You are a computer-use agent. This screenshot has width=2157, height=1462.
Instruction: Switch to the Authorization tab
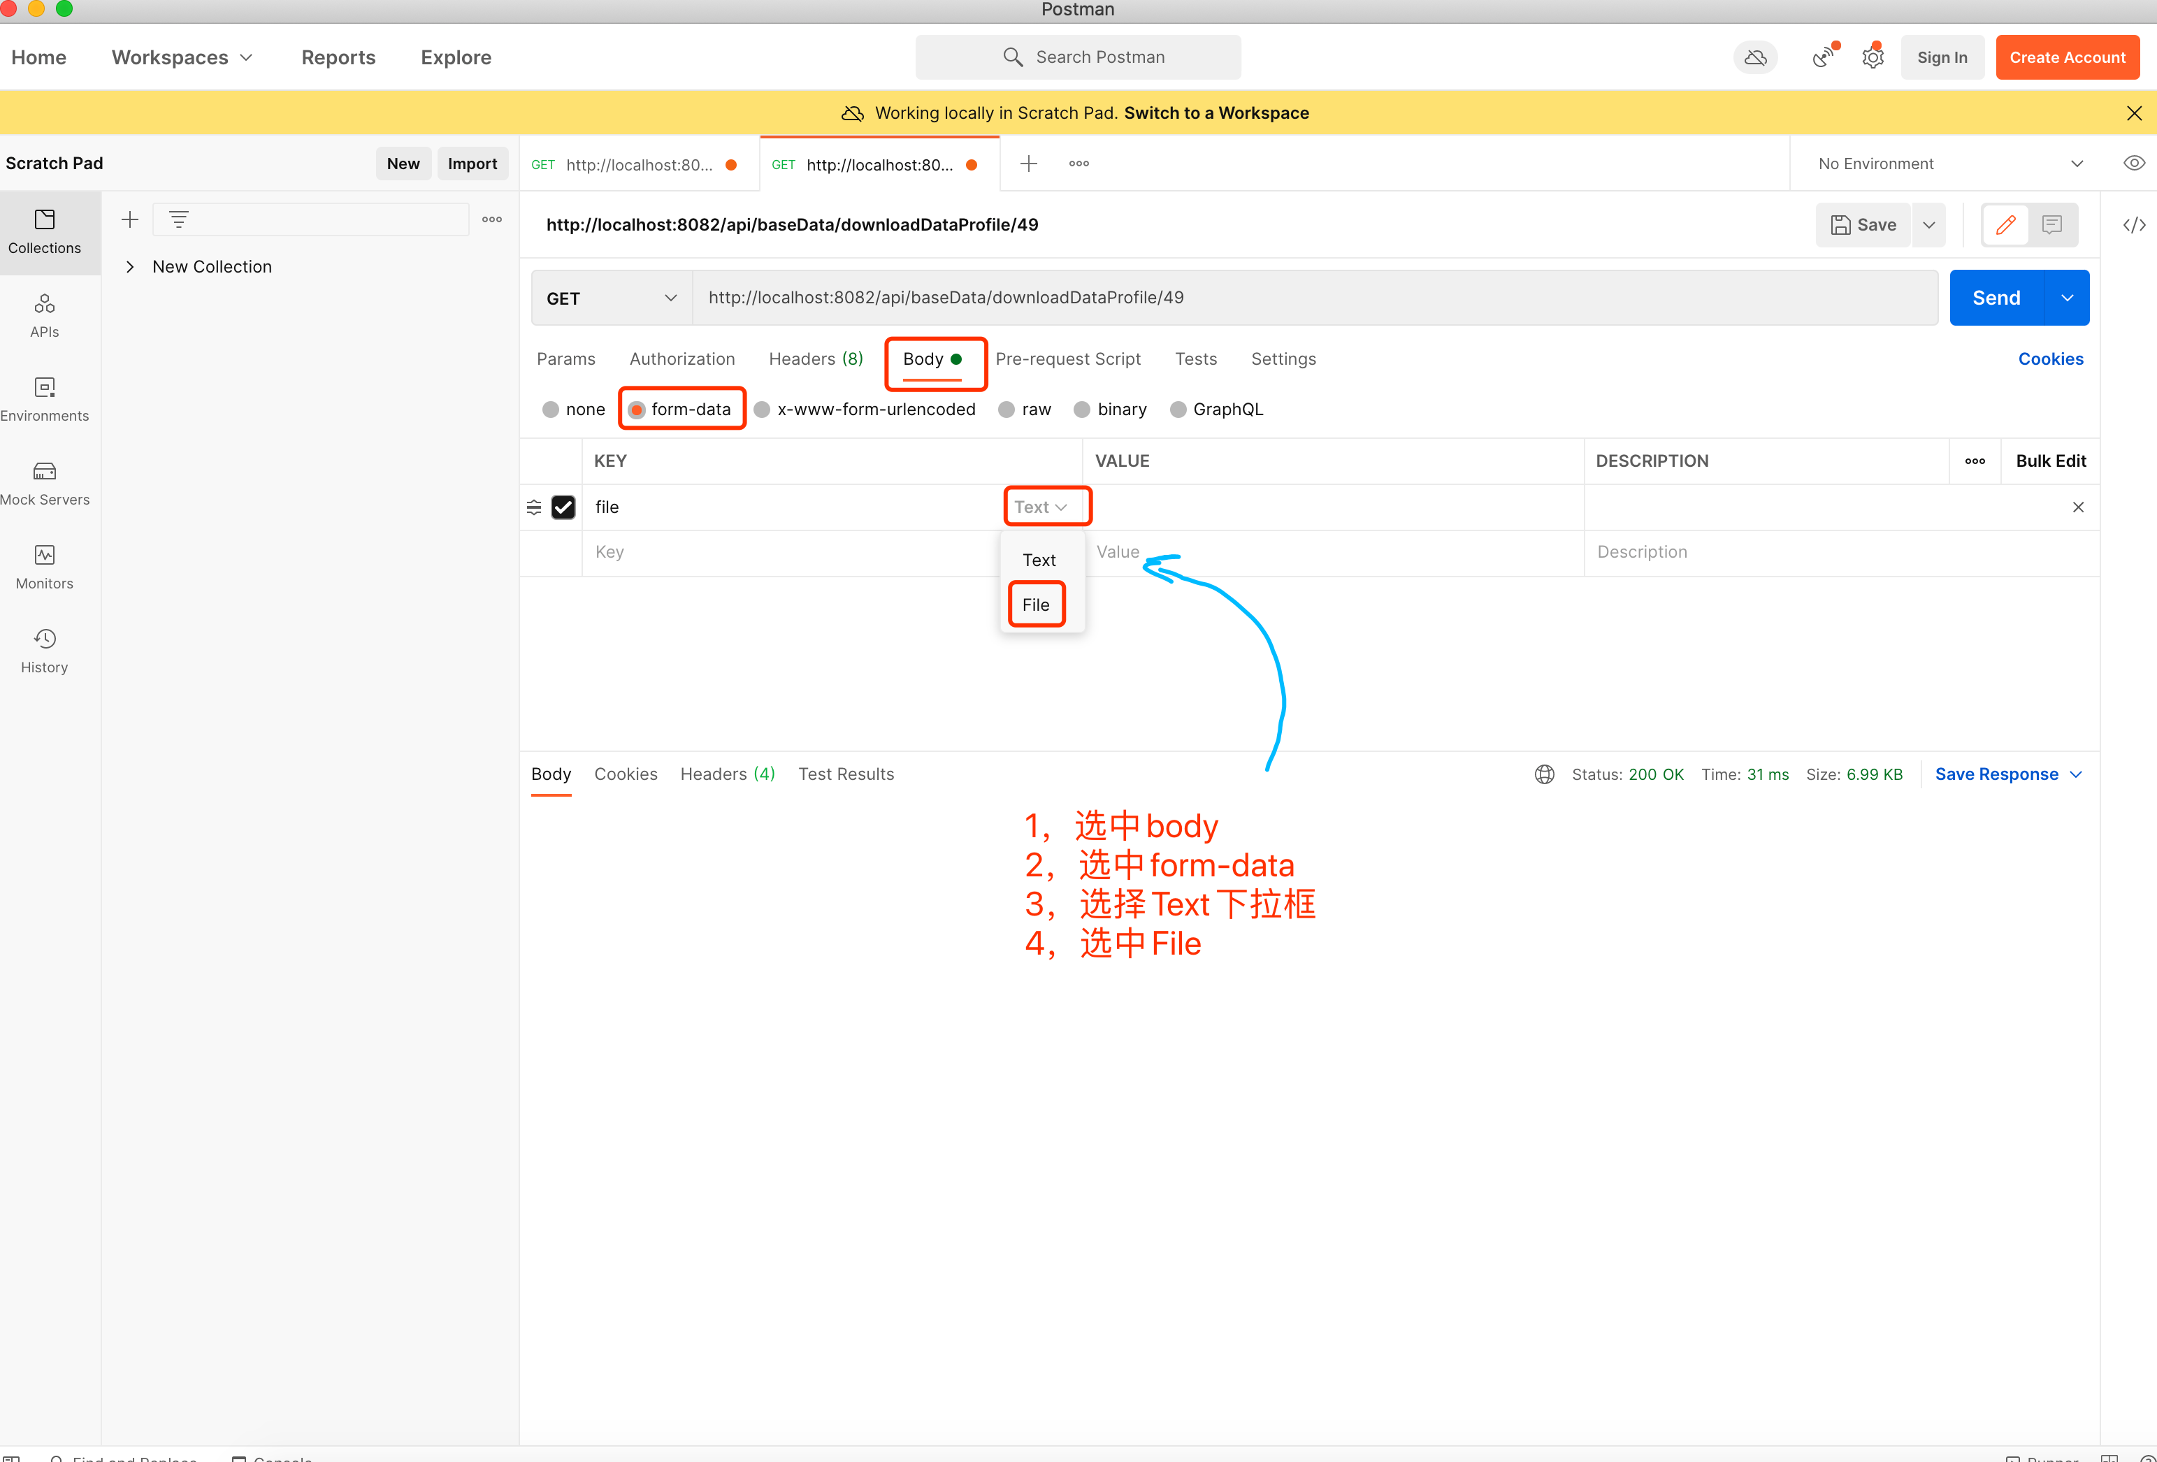[682, 359]
